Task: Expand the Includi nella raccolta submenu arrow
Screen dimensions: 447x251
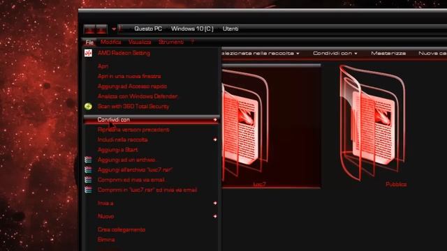Action: [215, 139]
